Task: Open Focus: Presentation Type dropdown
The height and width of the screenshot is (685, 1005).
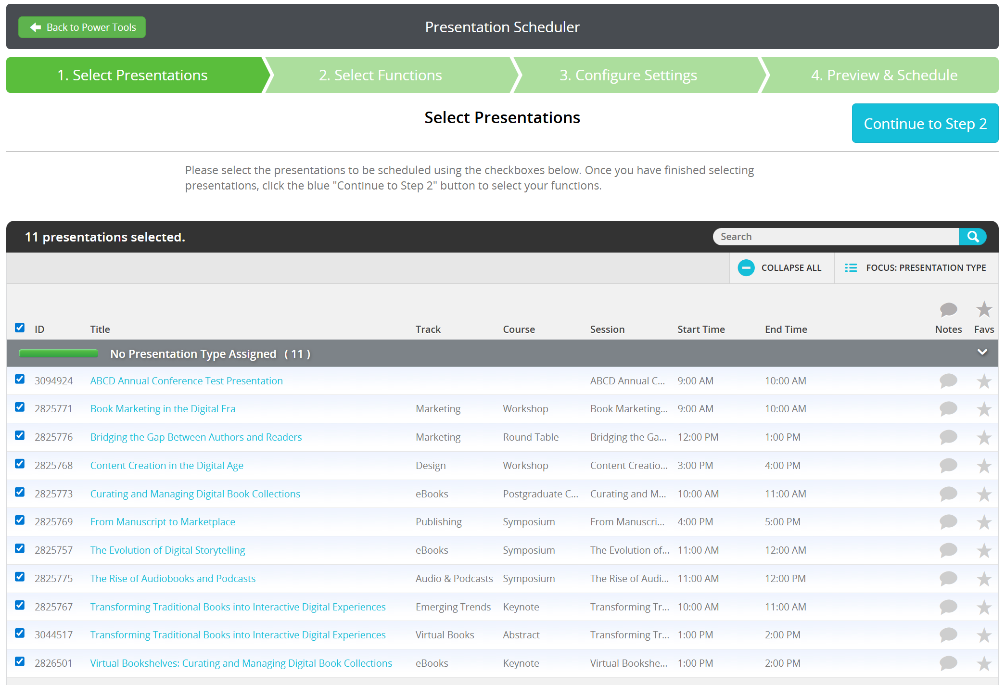Action: pyautogui.click(x=925, y=268)
